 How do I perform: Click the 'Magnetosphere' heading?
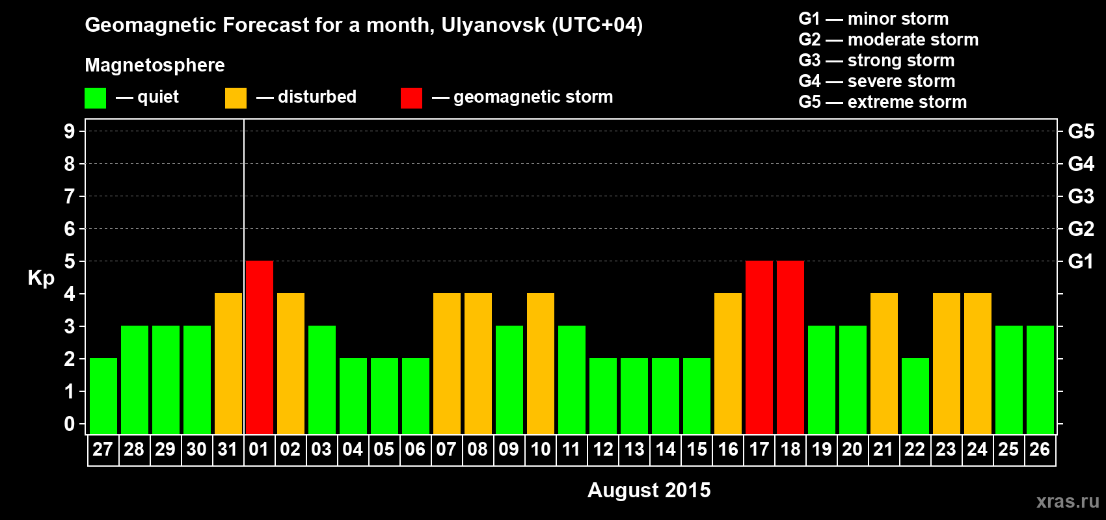coord(155,65)
